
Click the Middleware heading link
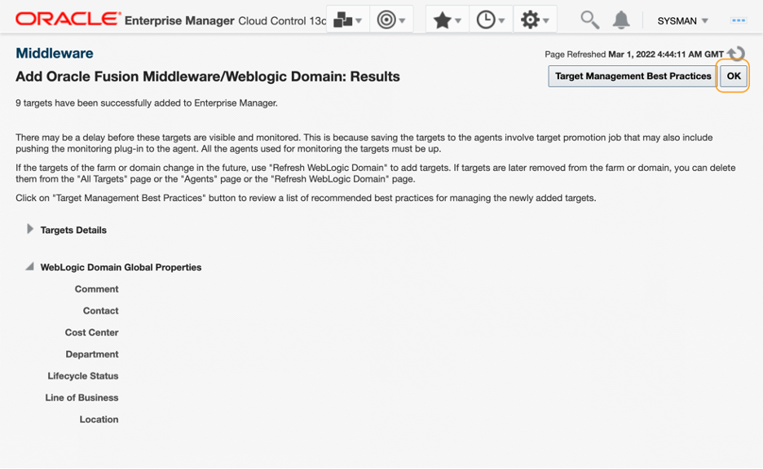pyautogui.click(x=54, y=53)
